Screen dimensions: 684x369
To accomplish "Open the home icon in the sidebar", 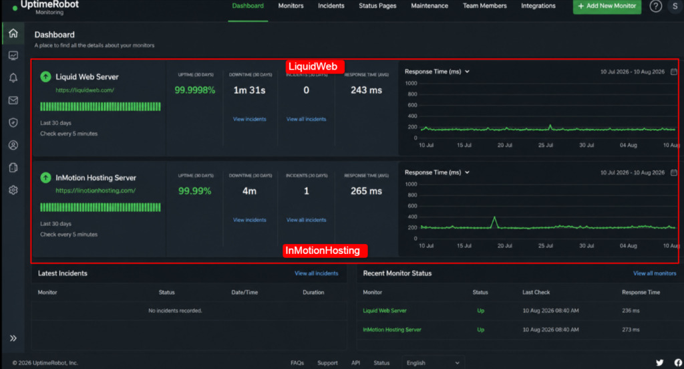I will 13,33.
